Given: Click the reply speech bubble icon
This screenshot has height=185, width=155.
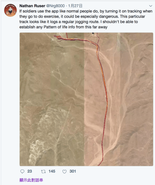Looking at the screenshot, I should 22,172.
